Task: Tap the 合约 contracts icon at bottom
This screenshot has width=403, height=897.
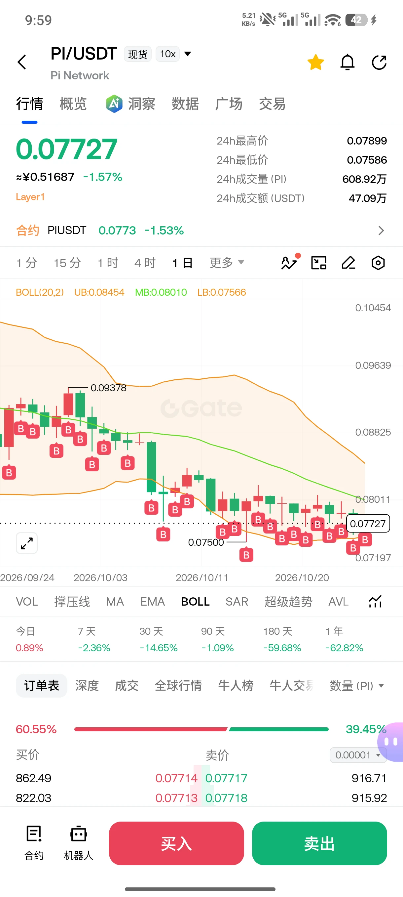Action: click(34, 843)
